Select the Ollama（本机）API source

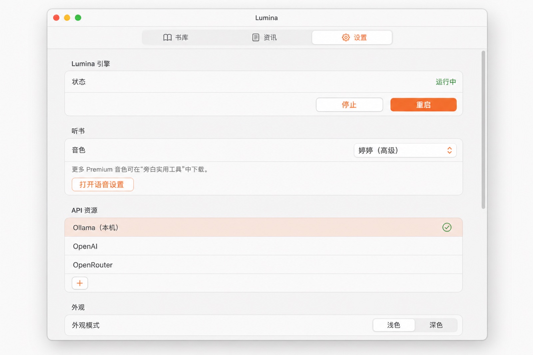(264, 227)
